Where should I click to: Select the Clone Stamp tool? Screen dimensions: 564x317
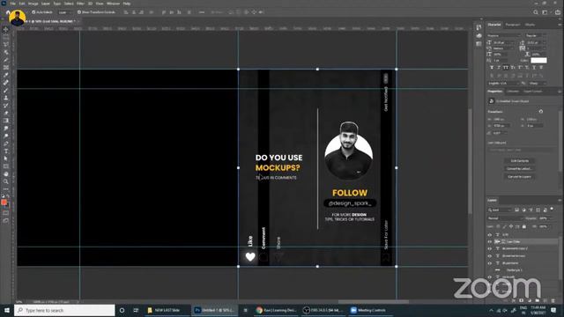coord(6,98)
